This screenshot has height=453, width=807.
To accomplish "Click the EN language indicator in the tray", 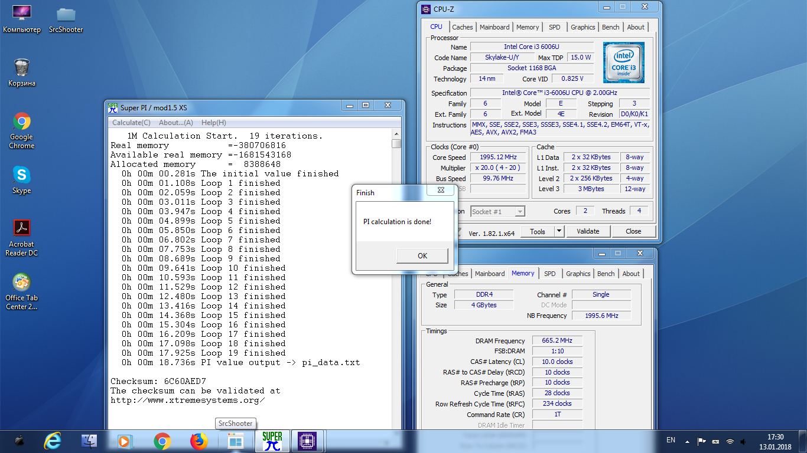I will pos(671,440).
